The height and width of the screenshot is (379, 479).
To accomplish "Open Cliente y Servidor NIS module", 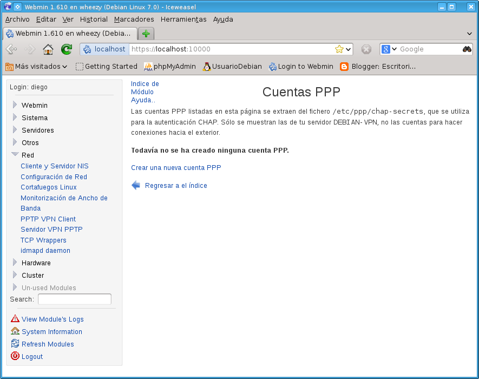I will coord(55,166).
